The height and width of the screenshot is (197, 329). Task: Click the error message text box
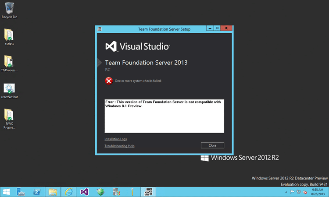[164, 116]
